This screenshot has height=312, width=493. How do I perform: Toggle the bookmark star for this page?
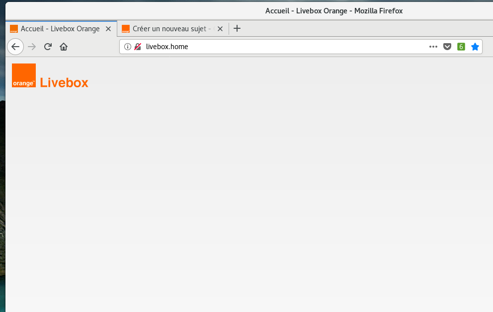pos(475,47)
